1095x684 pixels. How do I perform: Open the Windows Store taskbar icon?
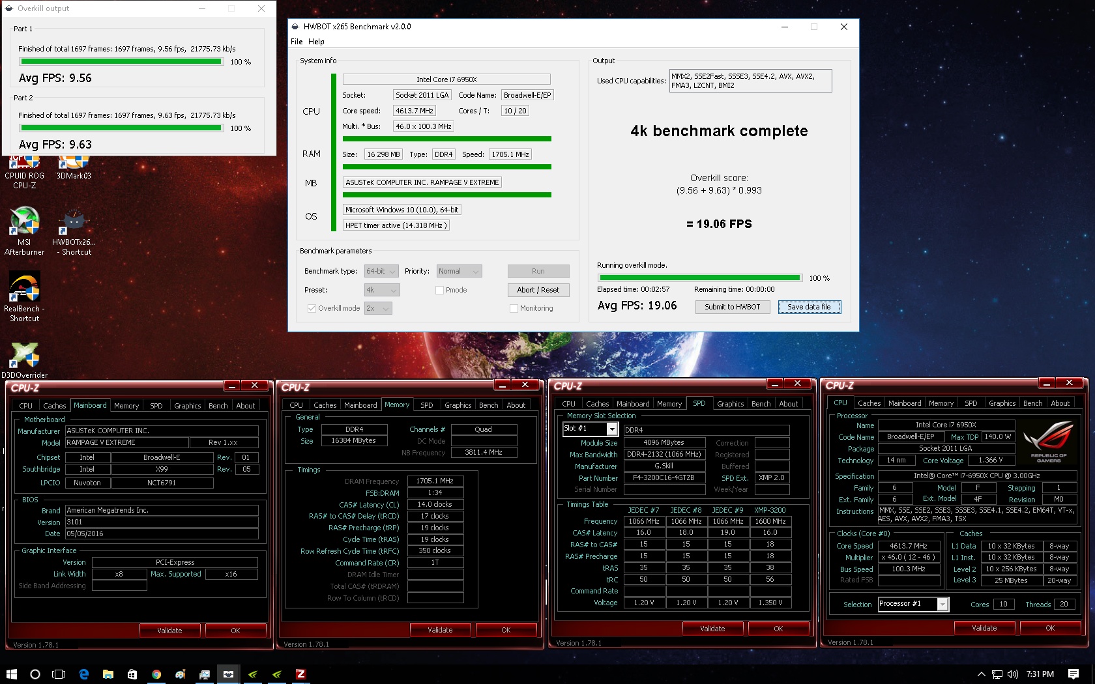pos(132,674)
